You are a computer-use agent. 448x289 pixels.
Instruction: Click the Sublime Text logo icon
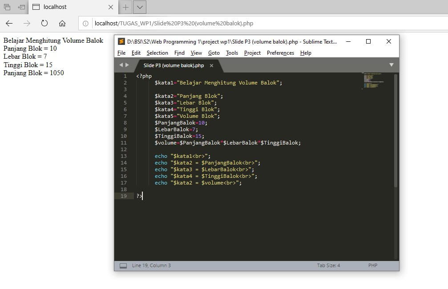(121, 42)
